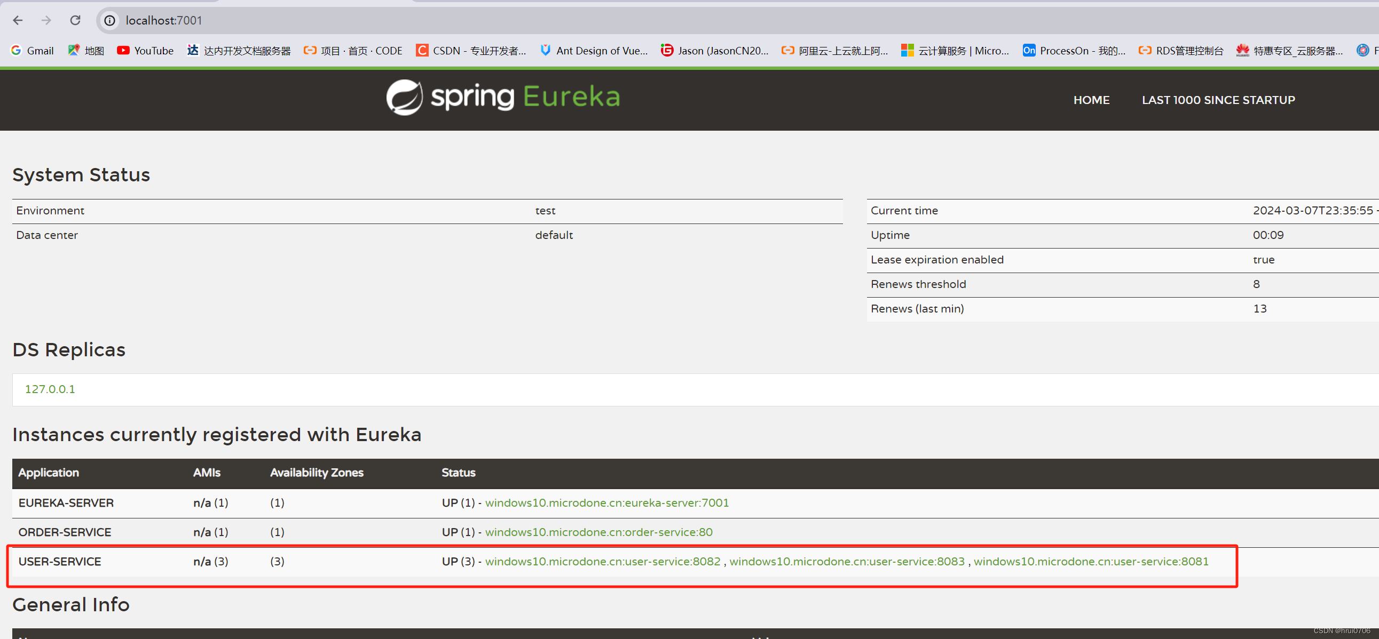Click the 127.0.0.1 replica link

[50, 389]
